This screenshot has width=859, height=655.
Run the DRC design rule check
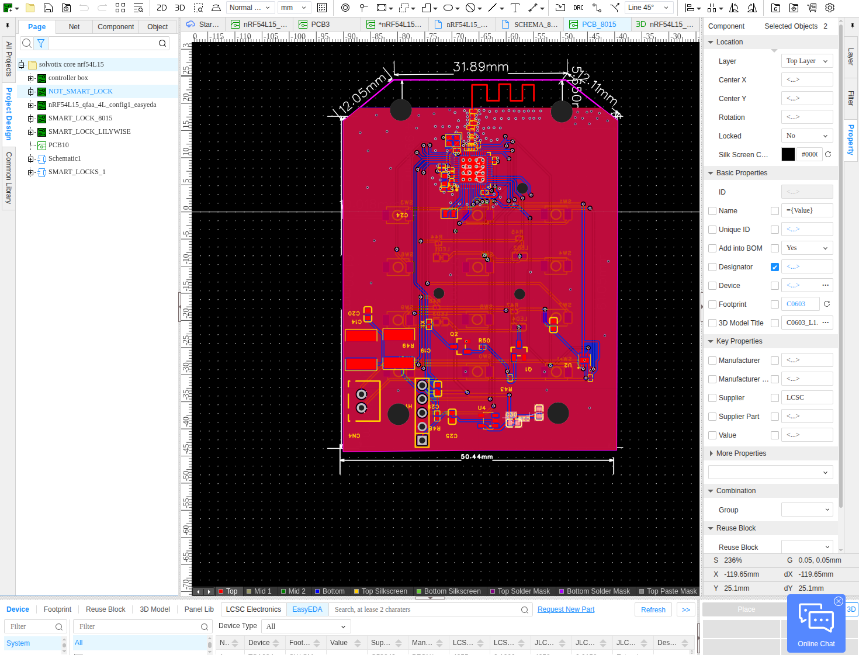pyautogui.click(x=578, y=8)
